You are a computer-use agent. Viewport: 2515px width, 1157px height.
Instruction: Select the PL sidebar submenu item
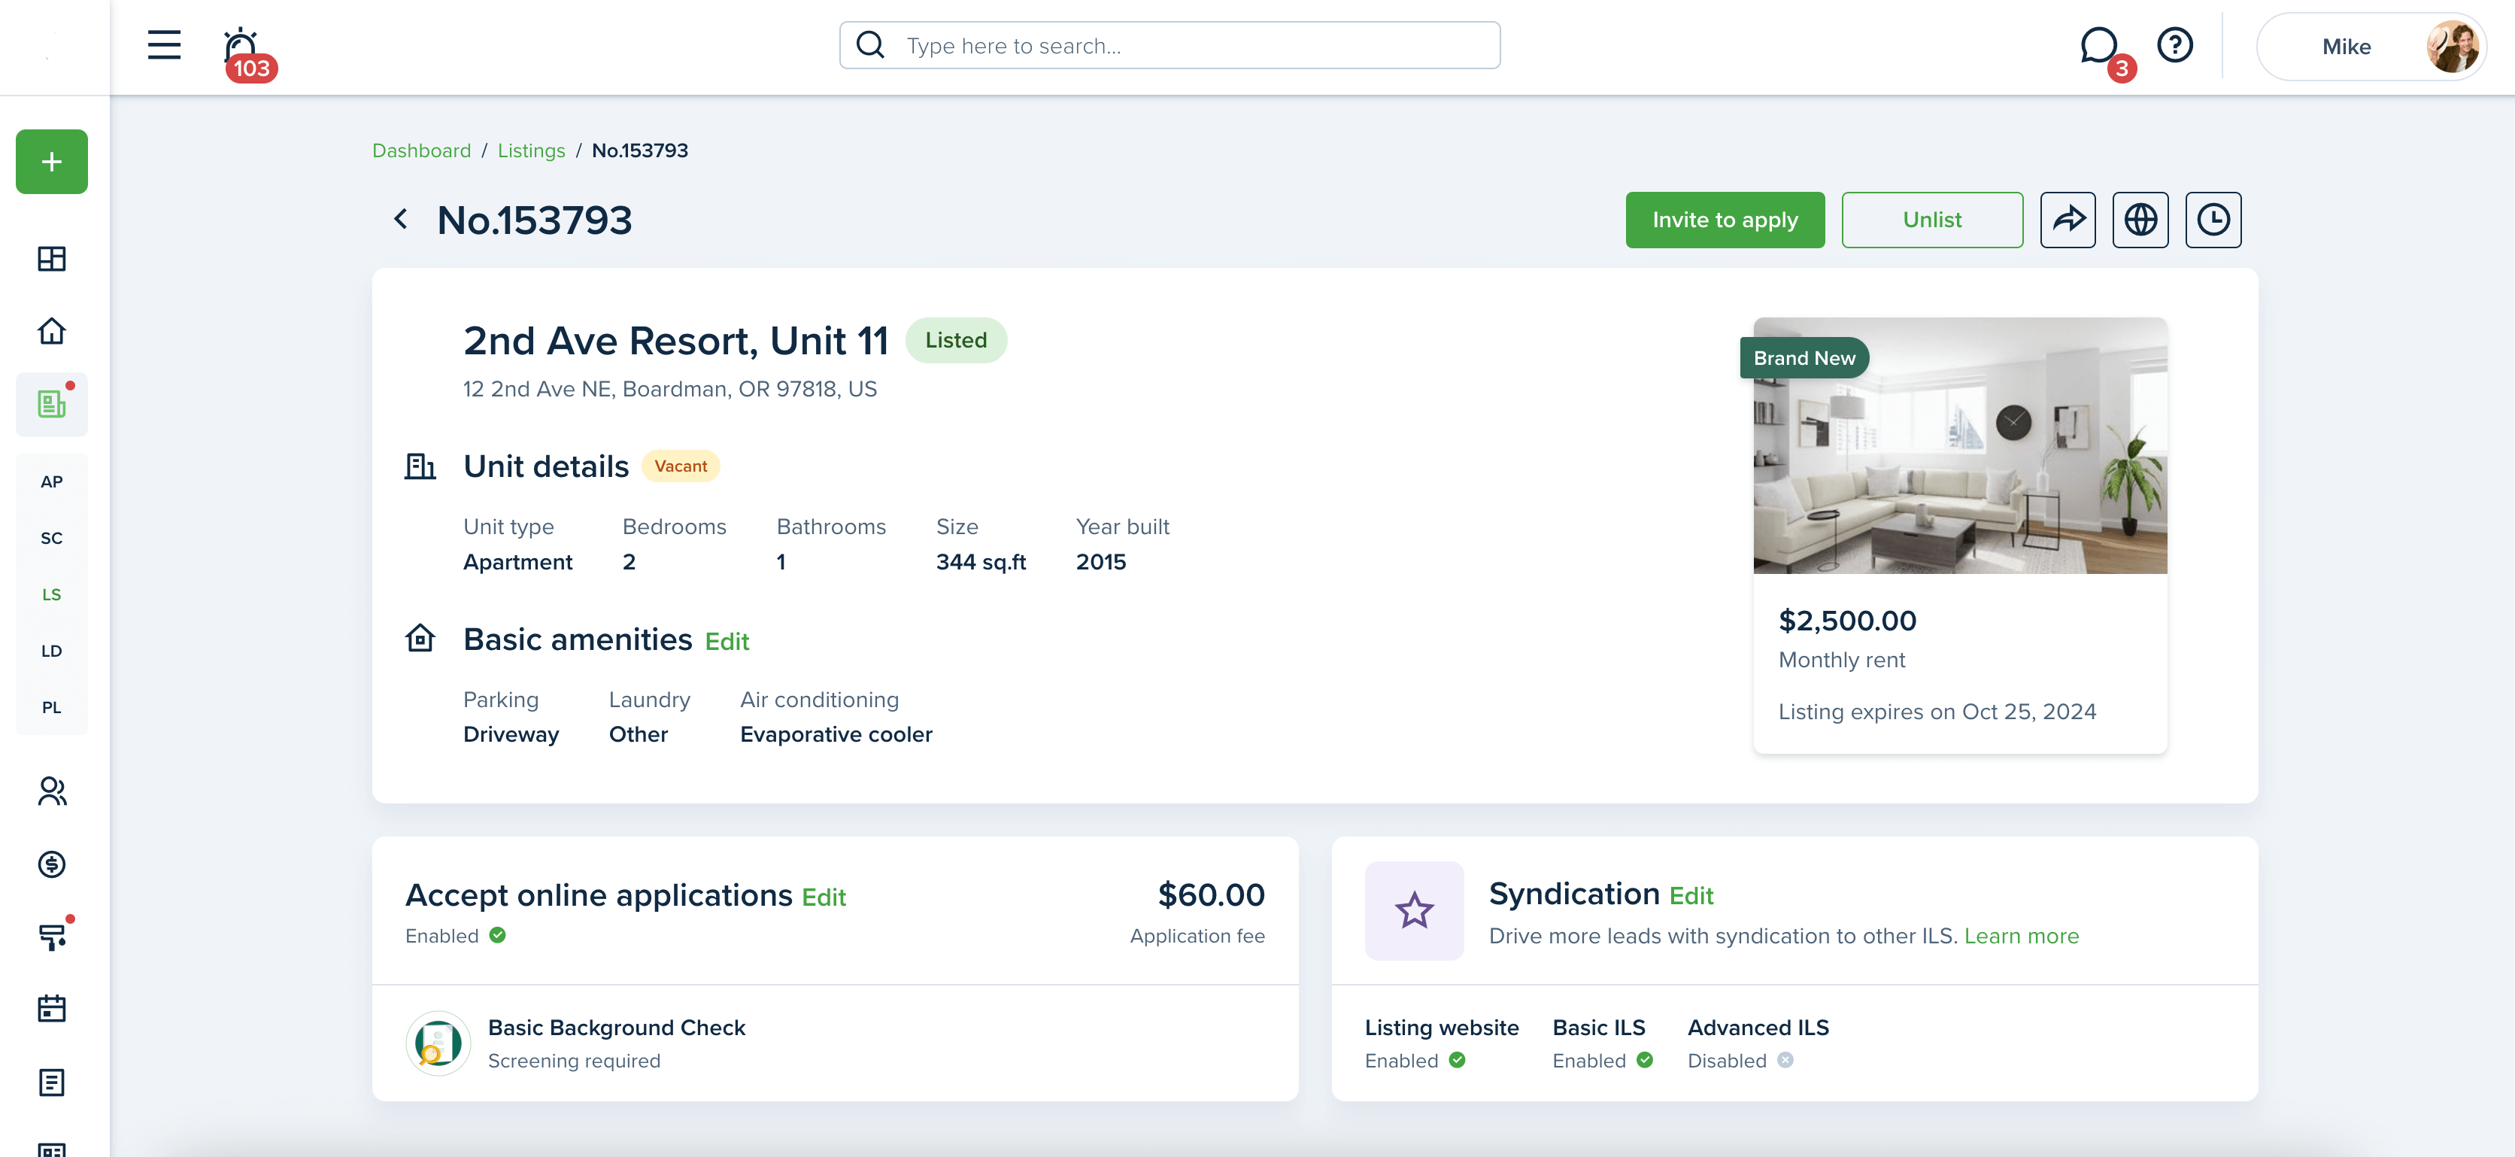[52, 708]
